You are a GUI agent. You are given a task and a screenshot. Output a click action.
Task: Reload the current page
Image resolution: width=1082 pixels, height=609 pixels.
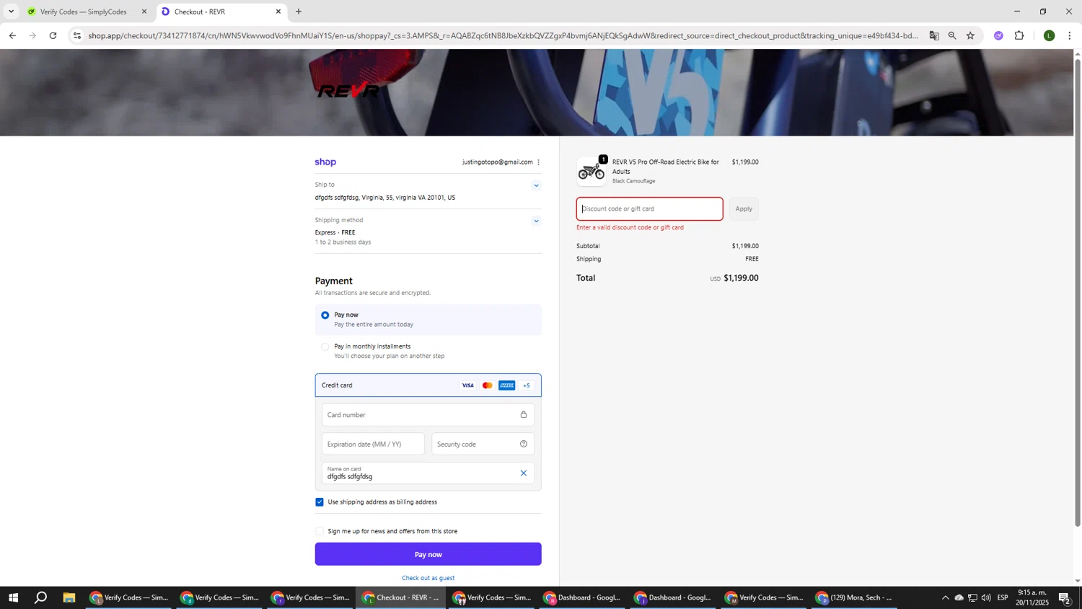(53, 35)
